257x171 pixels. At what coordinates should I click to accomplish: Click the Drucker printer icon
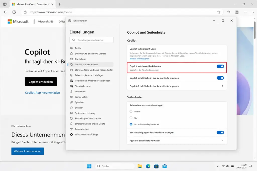pyautogui.click(x=72, y=108)
